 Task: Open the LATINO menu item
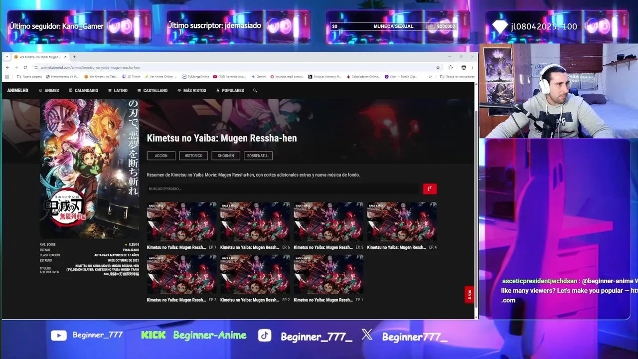point(118,91)
